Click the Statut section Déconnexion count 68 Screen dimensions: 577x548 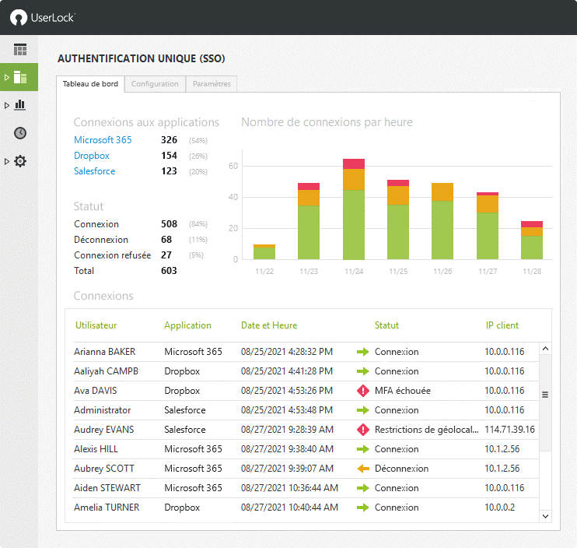(166, 240)
